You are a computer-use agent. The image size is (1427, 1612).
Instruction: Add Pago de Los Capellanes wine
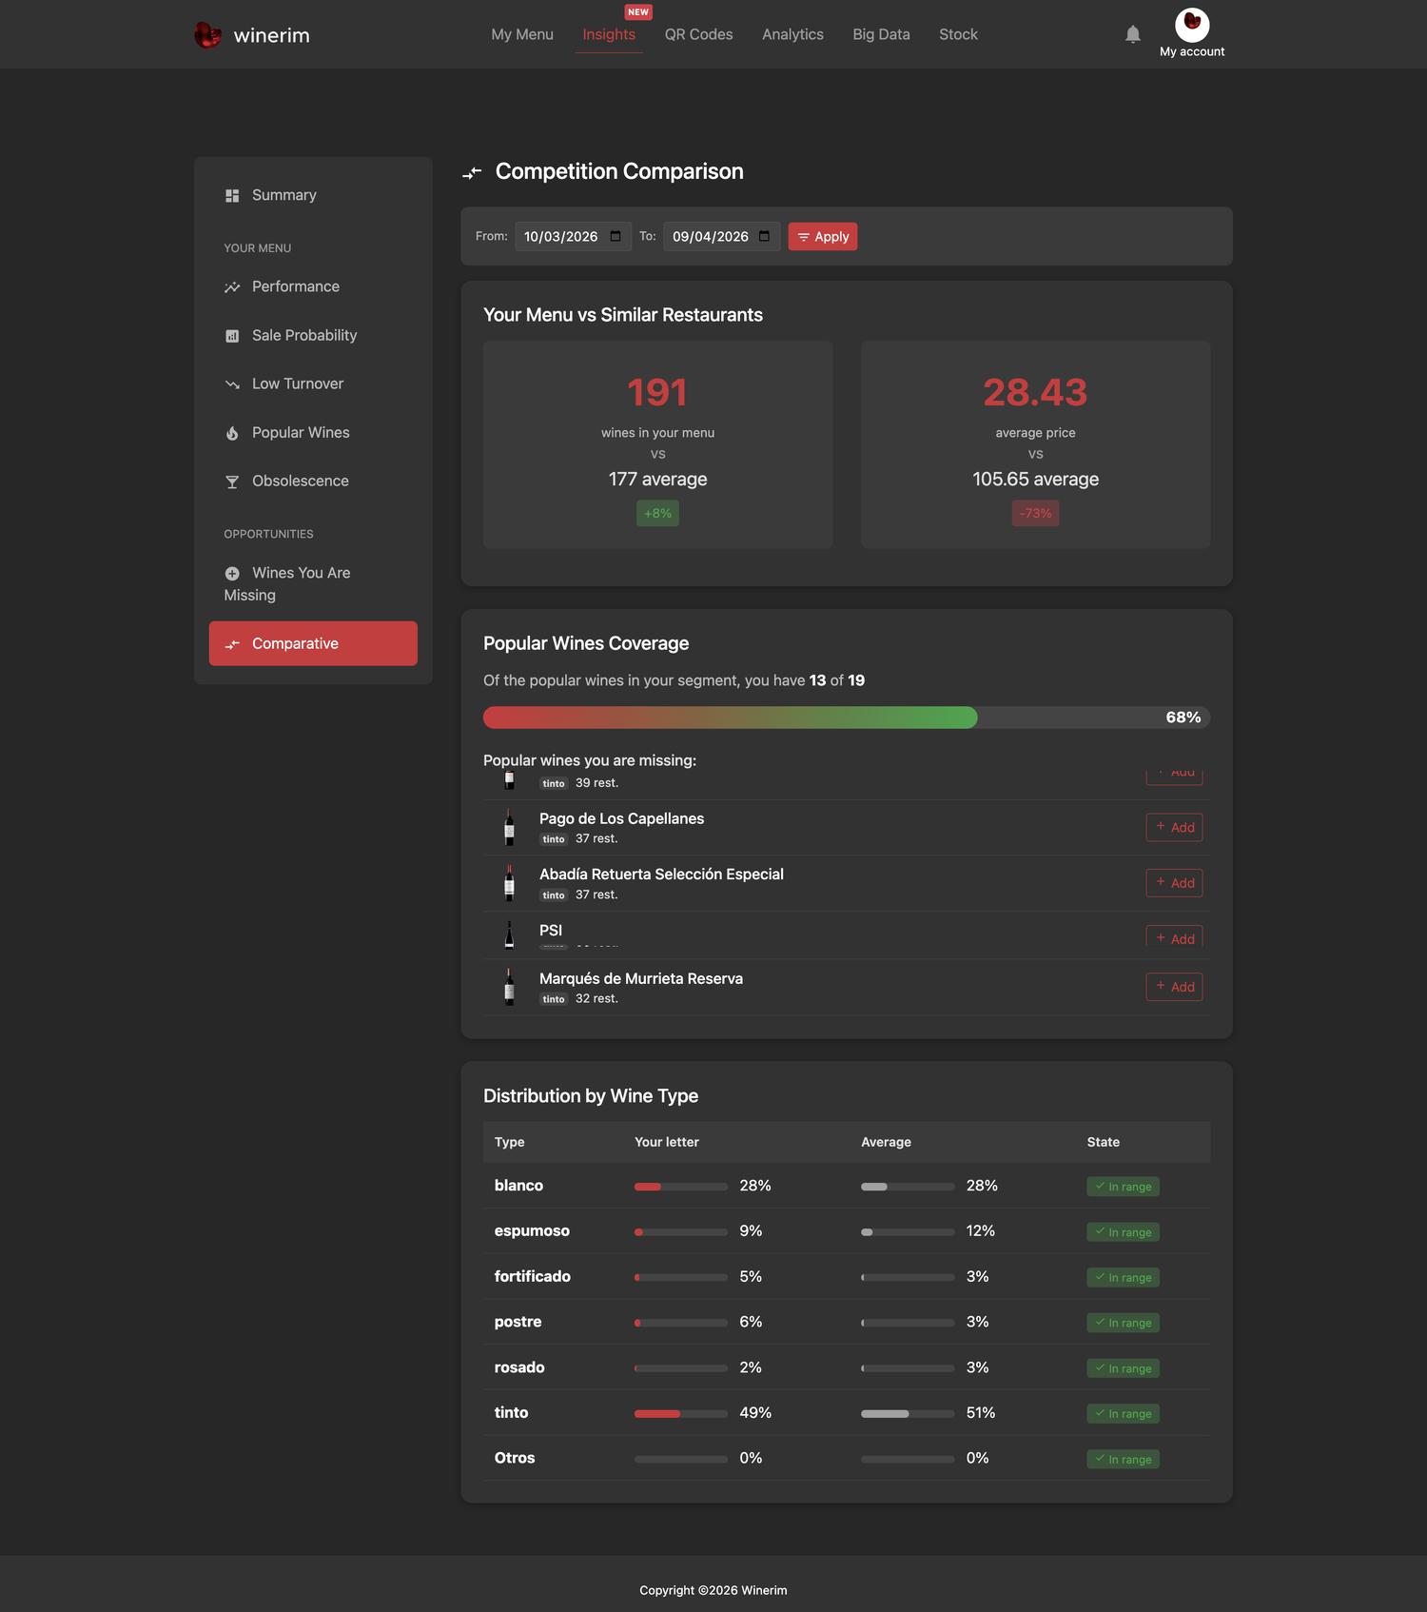pyautogui.click(x=1174, y=827)
